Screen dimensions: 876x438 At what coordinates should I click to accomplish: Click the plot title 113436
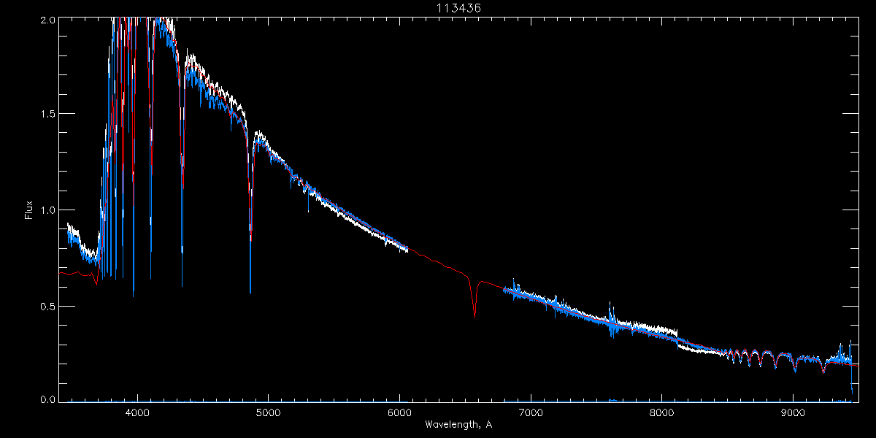(459, 7)
